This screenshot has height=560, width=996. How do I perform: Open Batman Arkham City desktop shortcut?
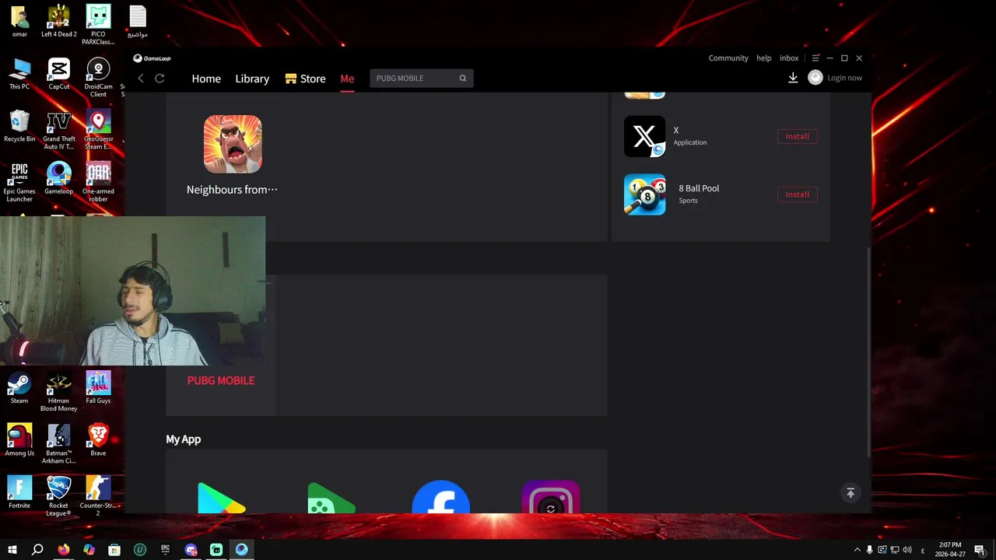point(58,443)
